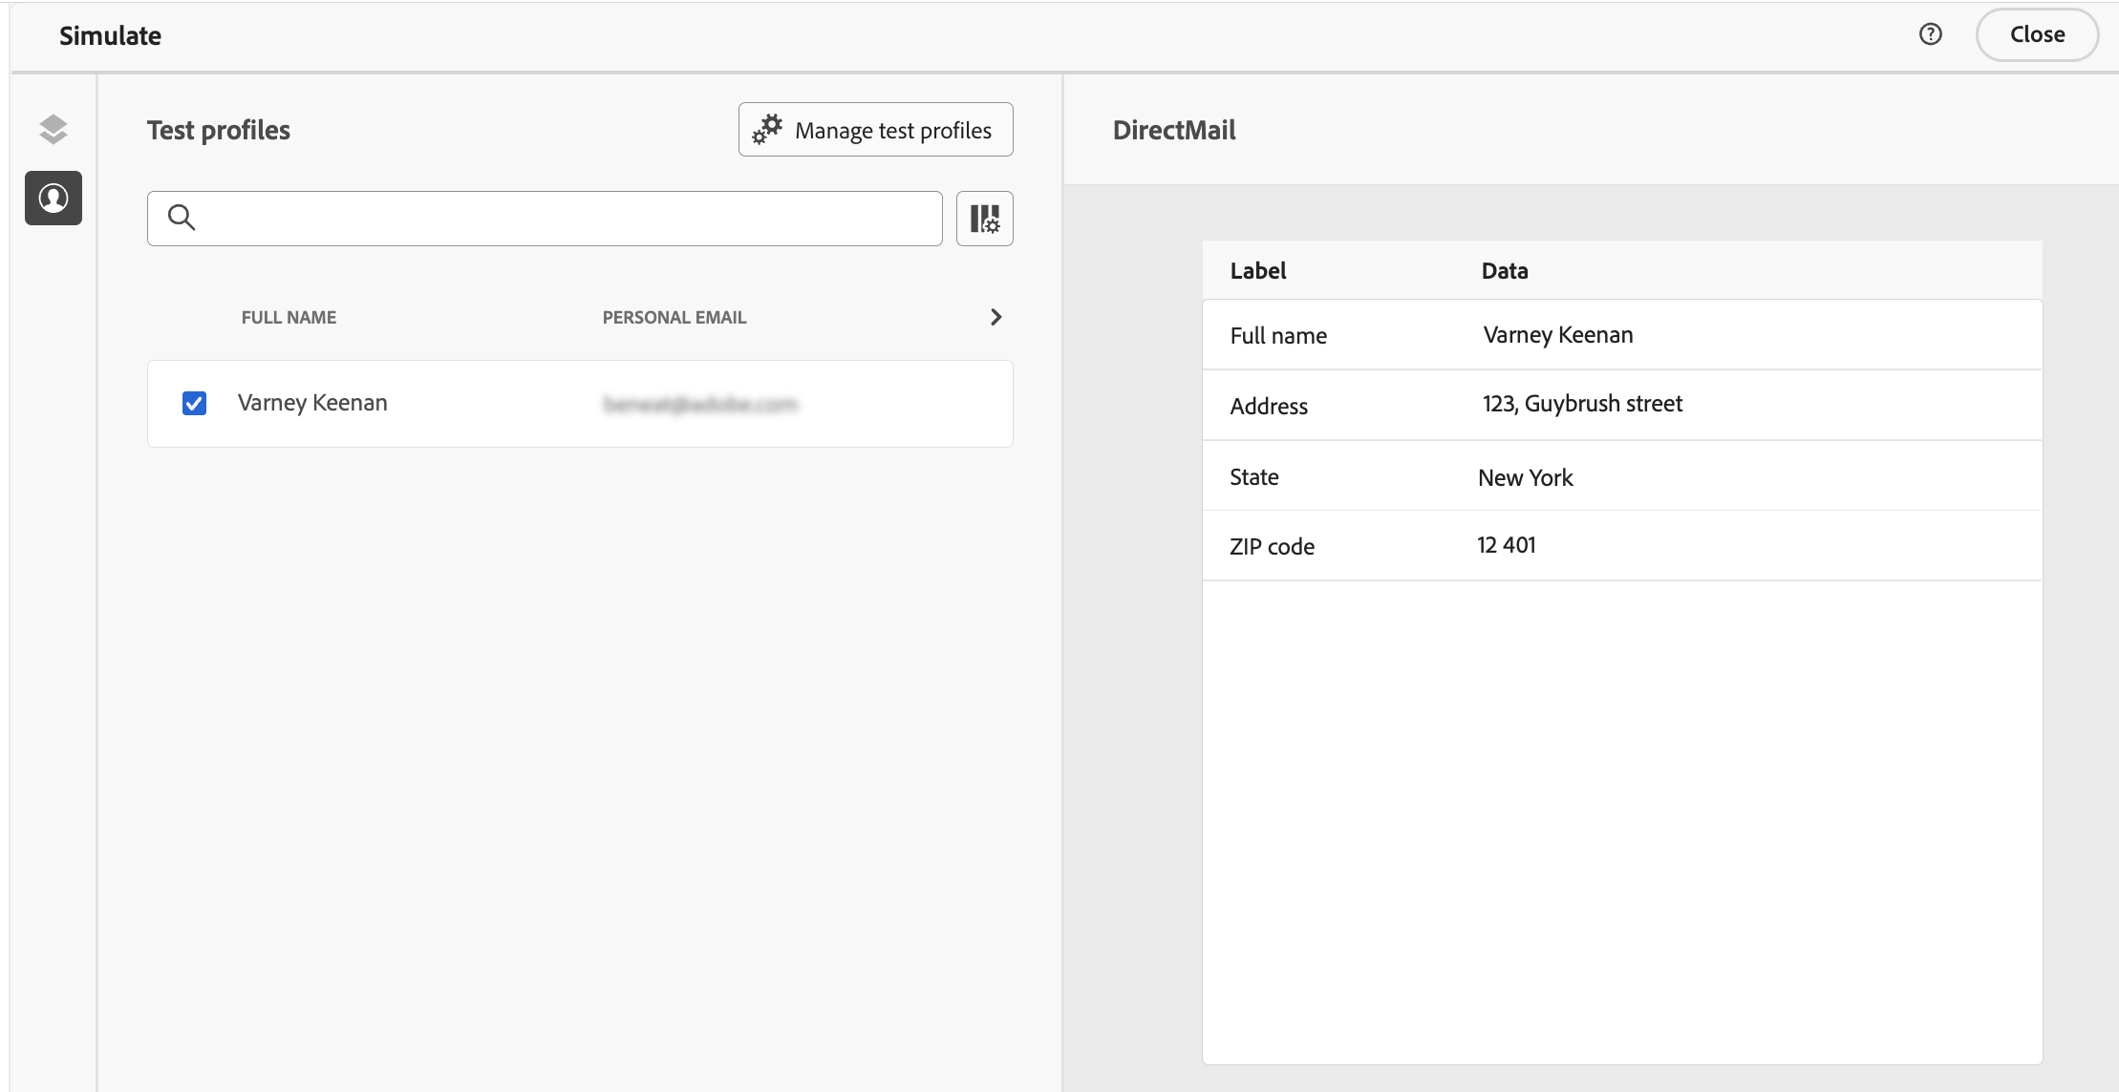This screenshot has height=1092, width=2119.
Task: Open the column configuration icon button
Action: point(984,219)
